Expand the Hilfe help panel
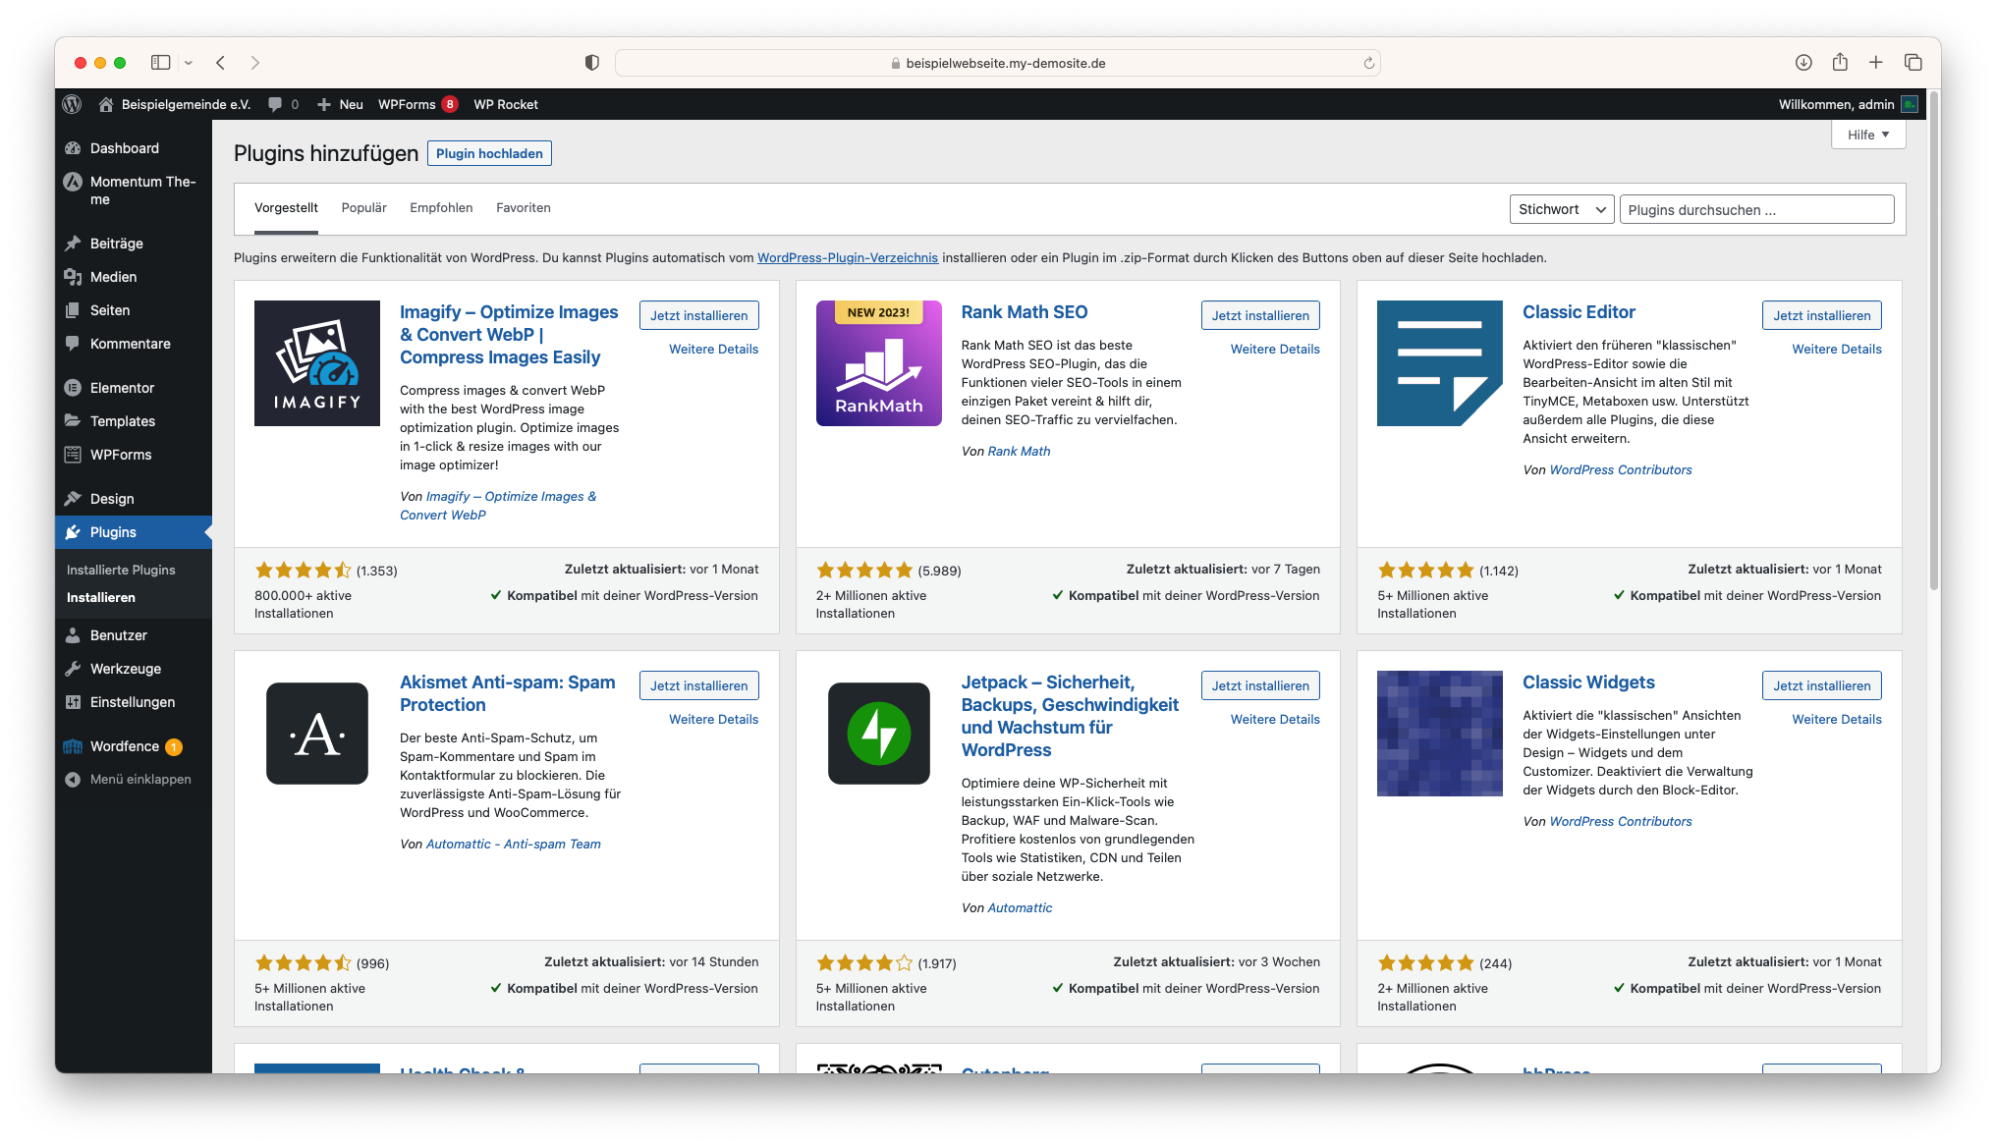 (1868, 135)
